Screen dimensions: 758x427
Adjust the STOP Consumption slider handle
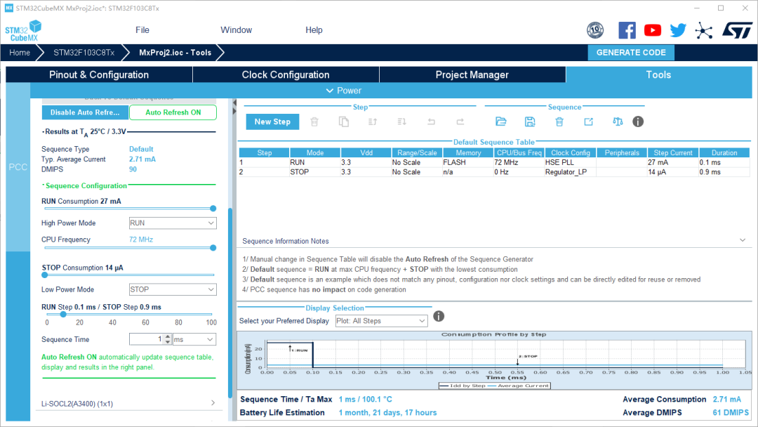pos(45,275)
